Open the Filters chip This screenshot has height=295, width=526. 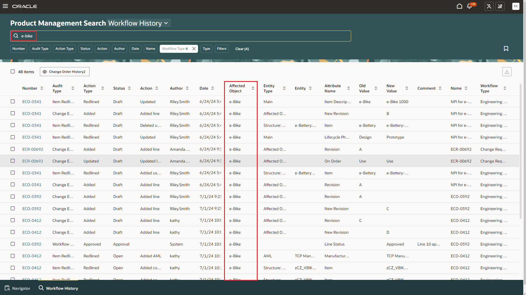[222, 49]
